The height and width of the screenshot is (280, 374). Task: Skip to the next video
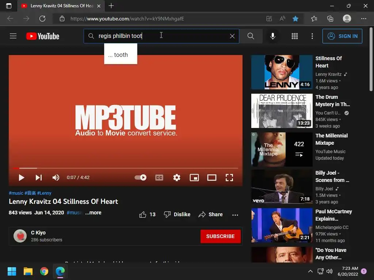click(39, 178)
